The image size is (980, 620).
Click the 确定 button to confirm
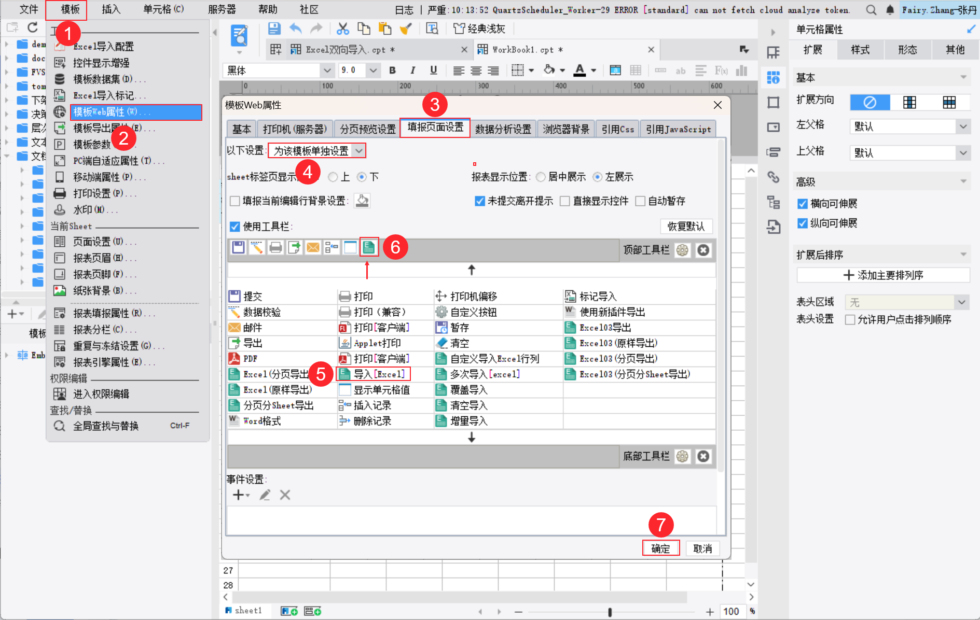(661, 548)
